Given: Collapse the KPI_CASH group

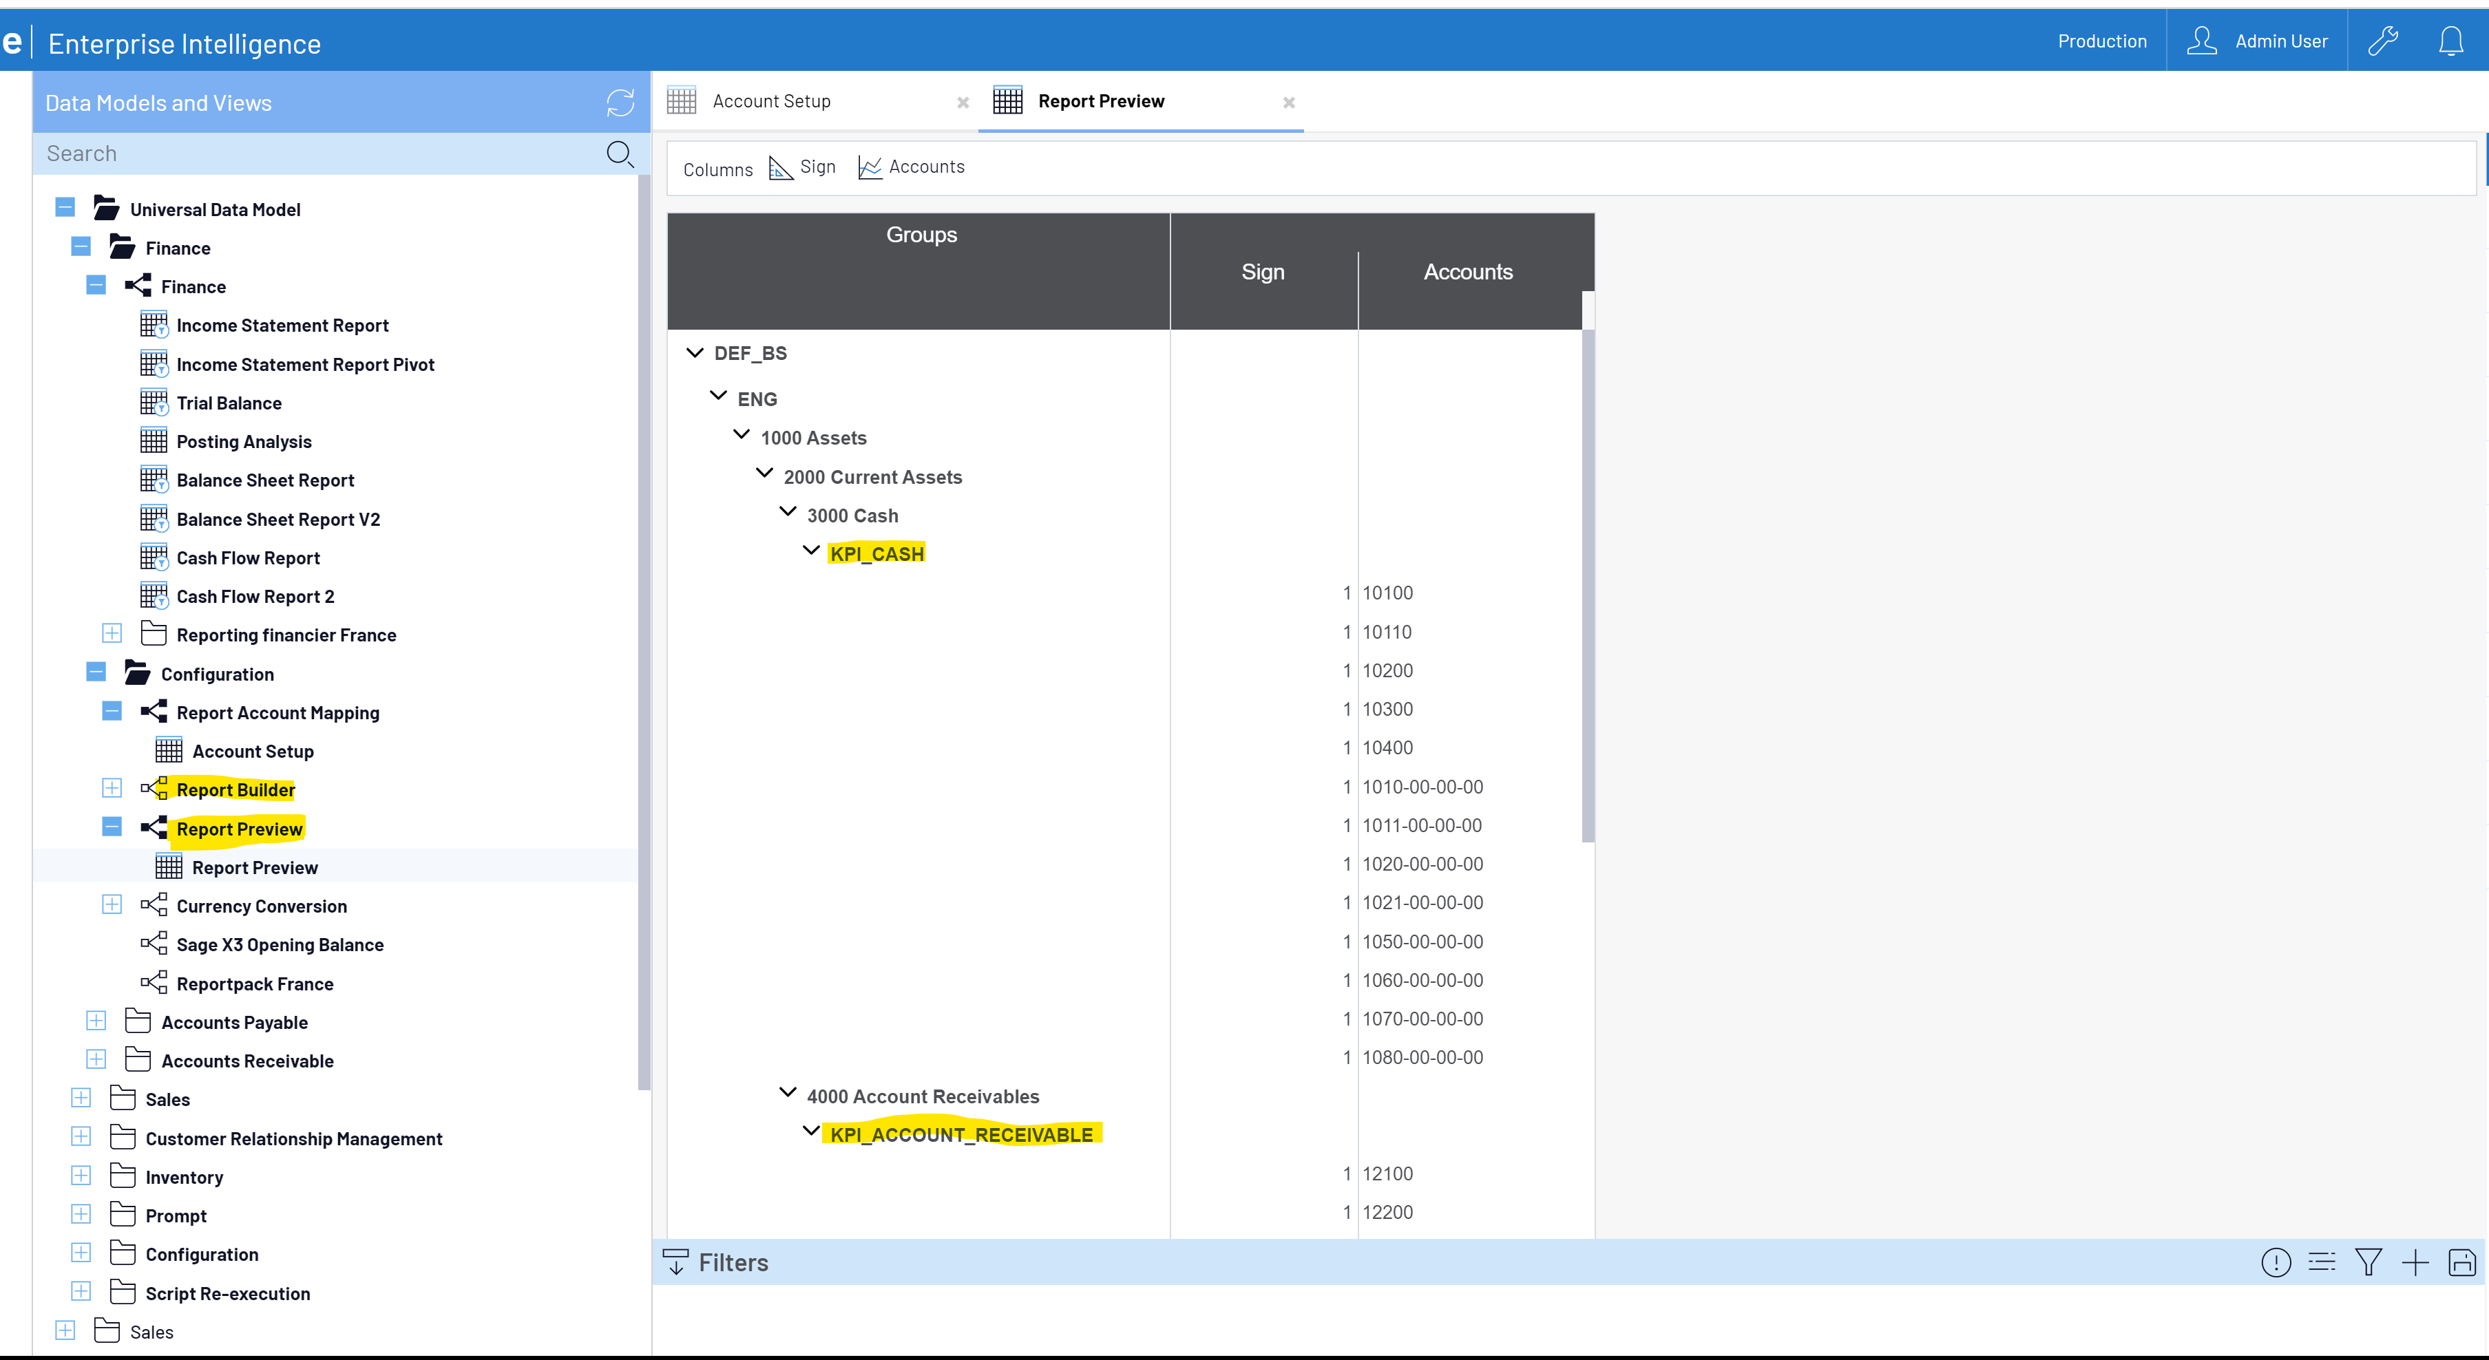Looking at the screenshot, I should pyautogui.click(x=810, y=551).
